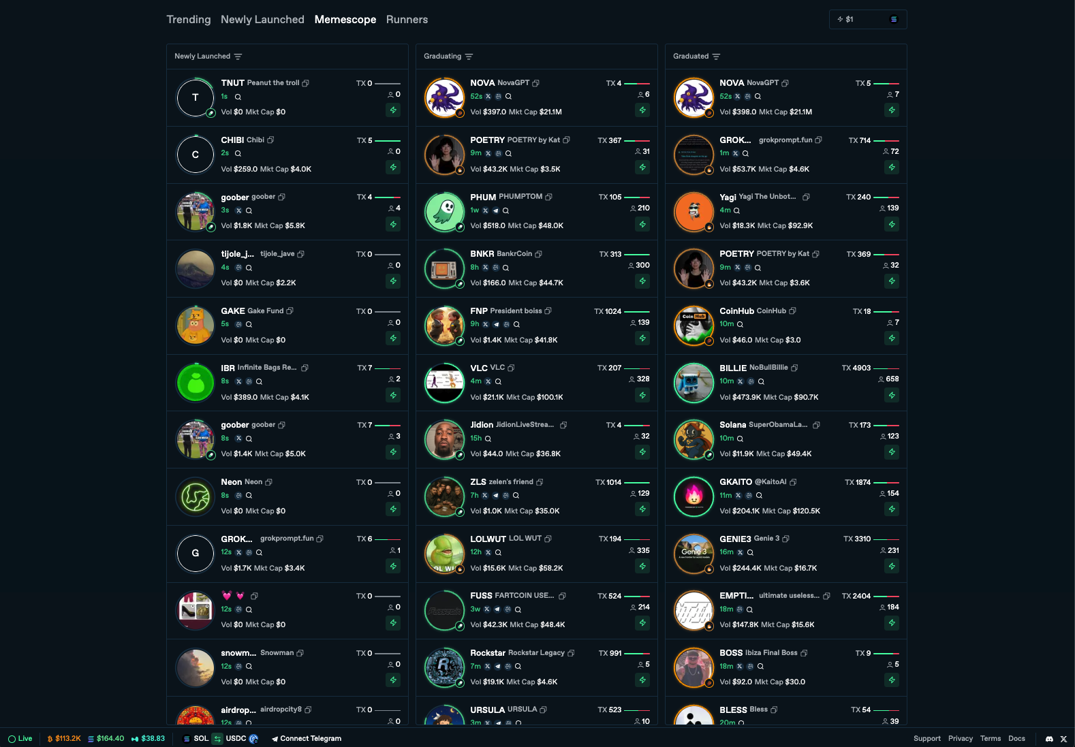Open the X link for ZLS zelen's friend
Image resolution: width=1075 pixels, height=747 pixels.
[x=485, y=496]
